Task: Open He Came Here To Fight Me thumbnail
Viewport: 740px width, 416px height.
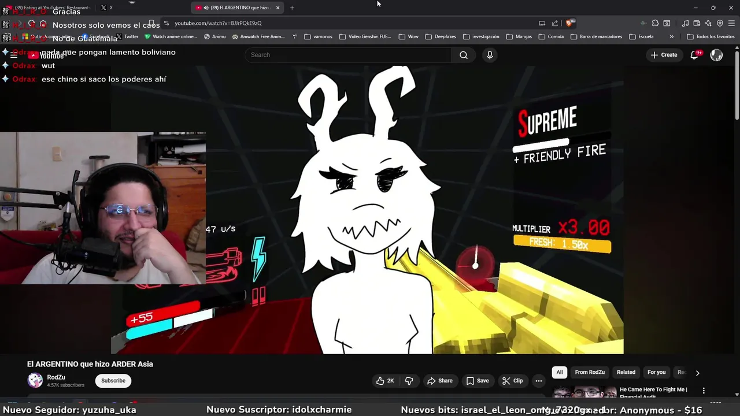Action: pyautogui.click(x=584, y=392)
